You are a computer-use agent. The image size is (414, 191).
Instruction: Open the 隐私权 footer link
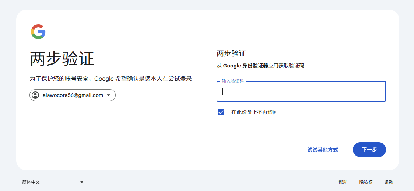(366, 182)
